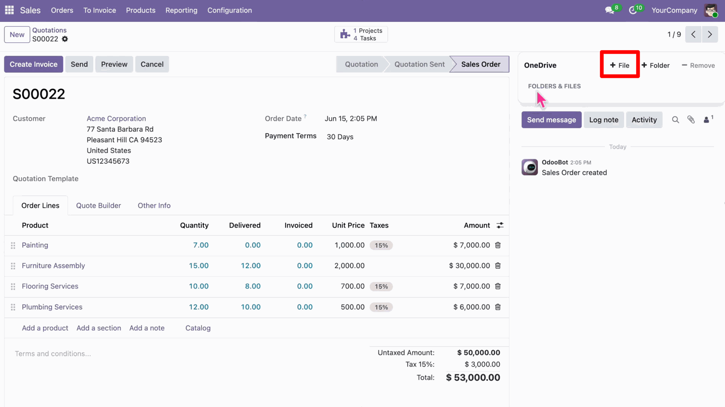
Task: Open the Acme Corporation customer link
Action: 116,119
